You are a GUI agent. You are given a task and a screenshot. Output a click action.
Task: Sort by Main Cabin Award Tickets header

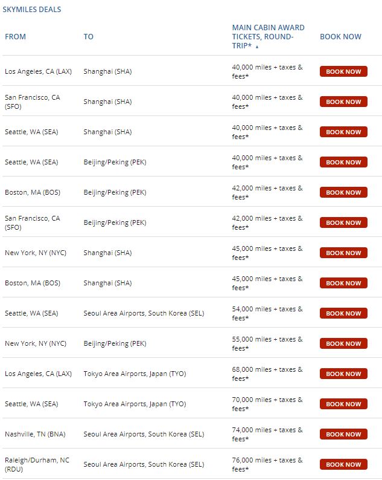pos(268,36)
